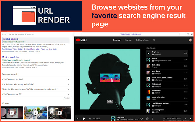The width and height of the screenshot is (195, 122).
Task: Open the YouTube Music search icon
Action: [x=154, y=40]
